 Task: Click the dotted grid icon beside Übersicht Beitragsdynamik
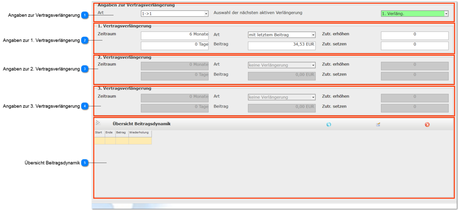pos(98,123)
